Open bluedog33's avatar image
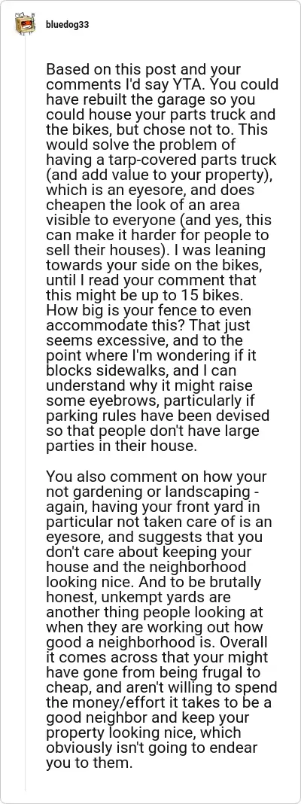Viewport: 301px width, 804px height. pos(25,24)
